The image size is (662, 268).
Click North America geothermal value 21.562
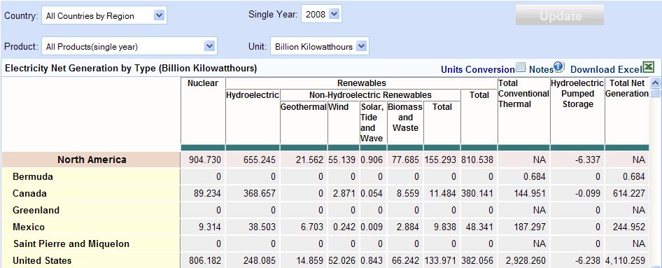309,160
